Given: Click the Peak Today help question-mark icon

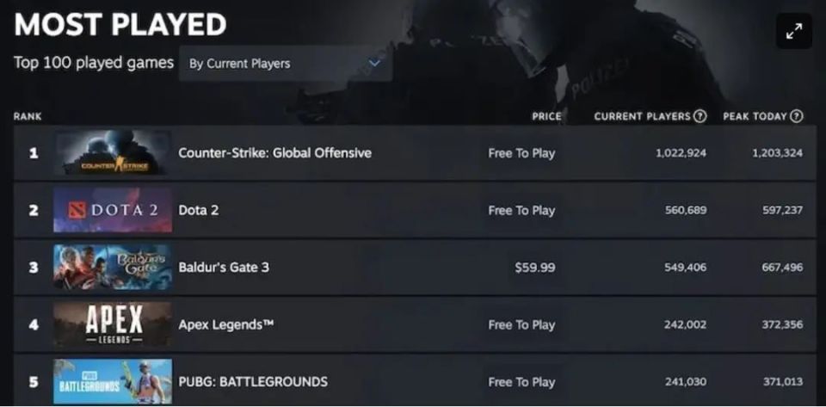Looking at the screenshot, I should tap(797, 116).
